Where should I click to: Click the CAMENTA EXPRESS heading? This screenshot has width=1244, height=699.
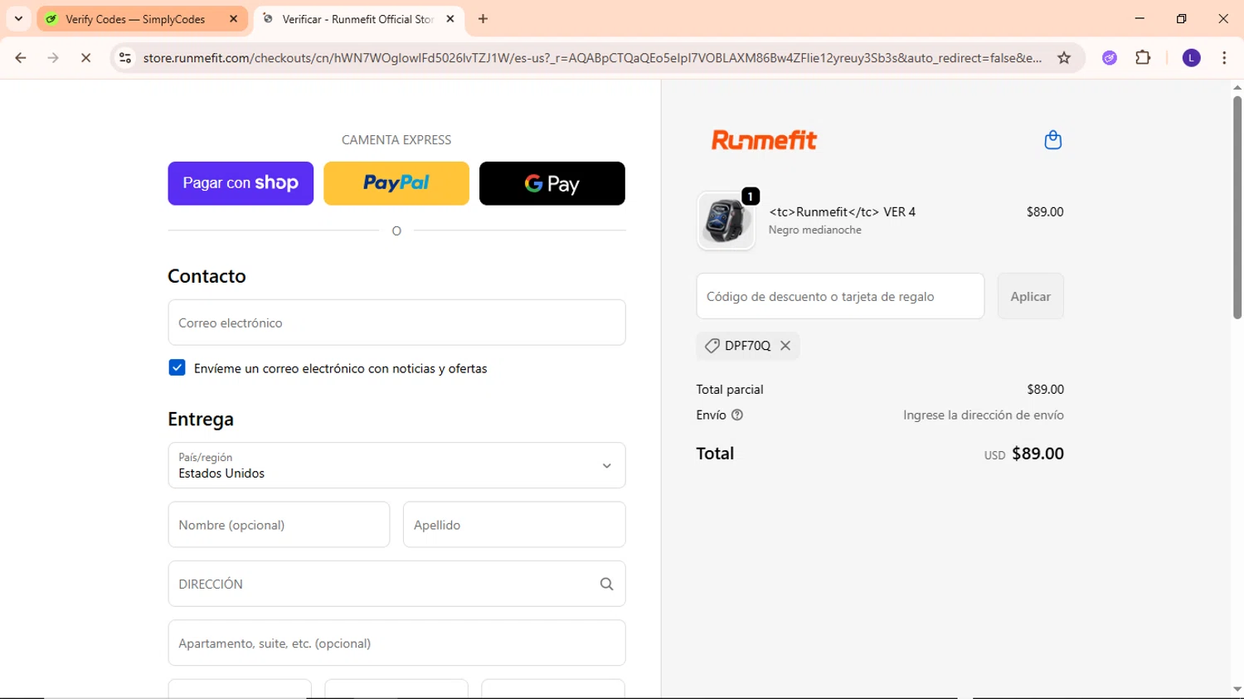tap(396, 139)
